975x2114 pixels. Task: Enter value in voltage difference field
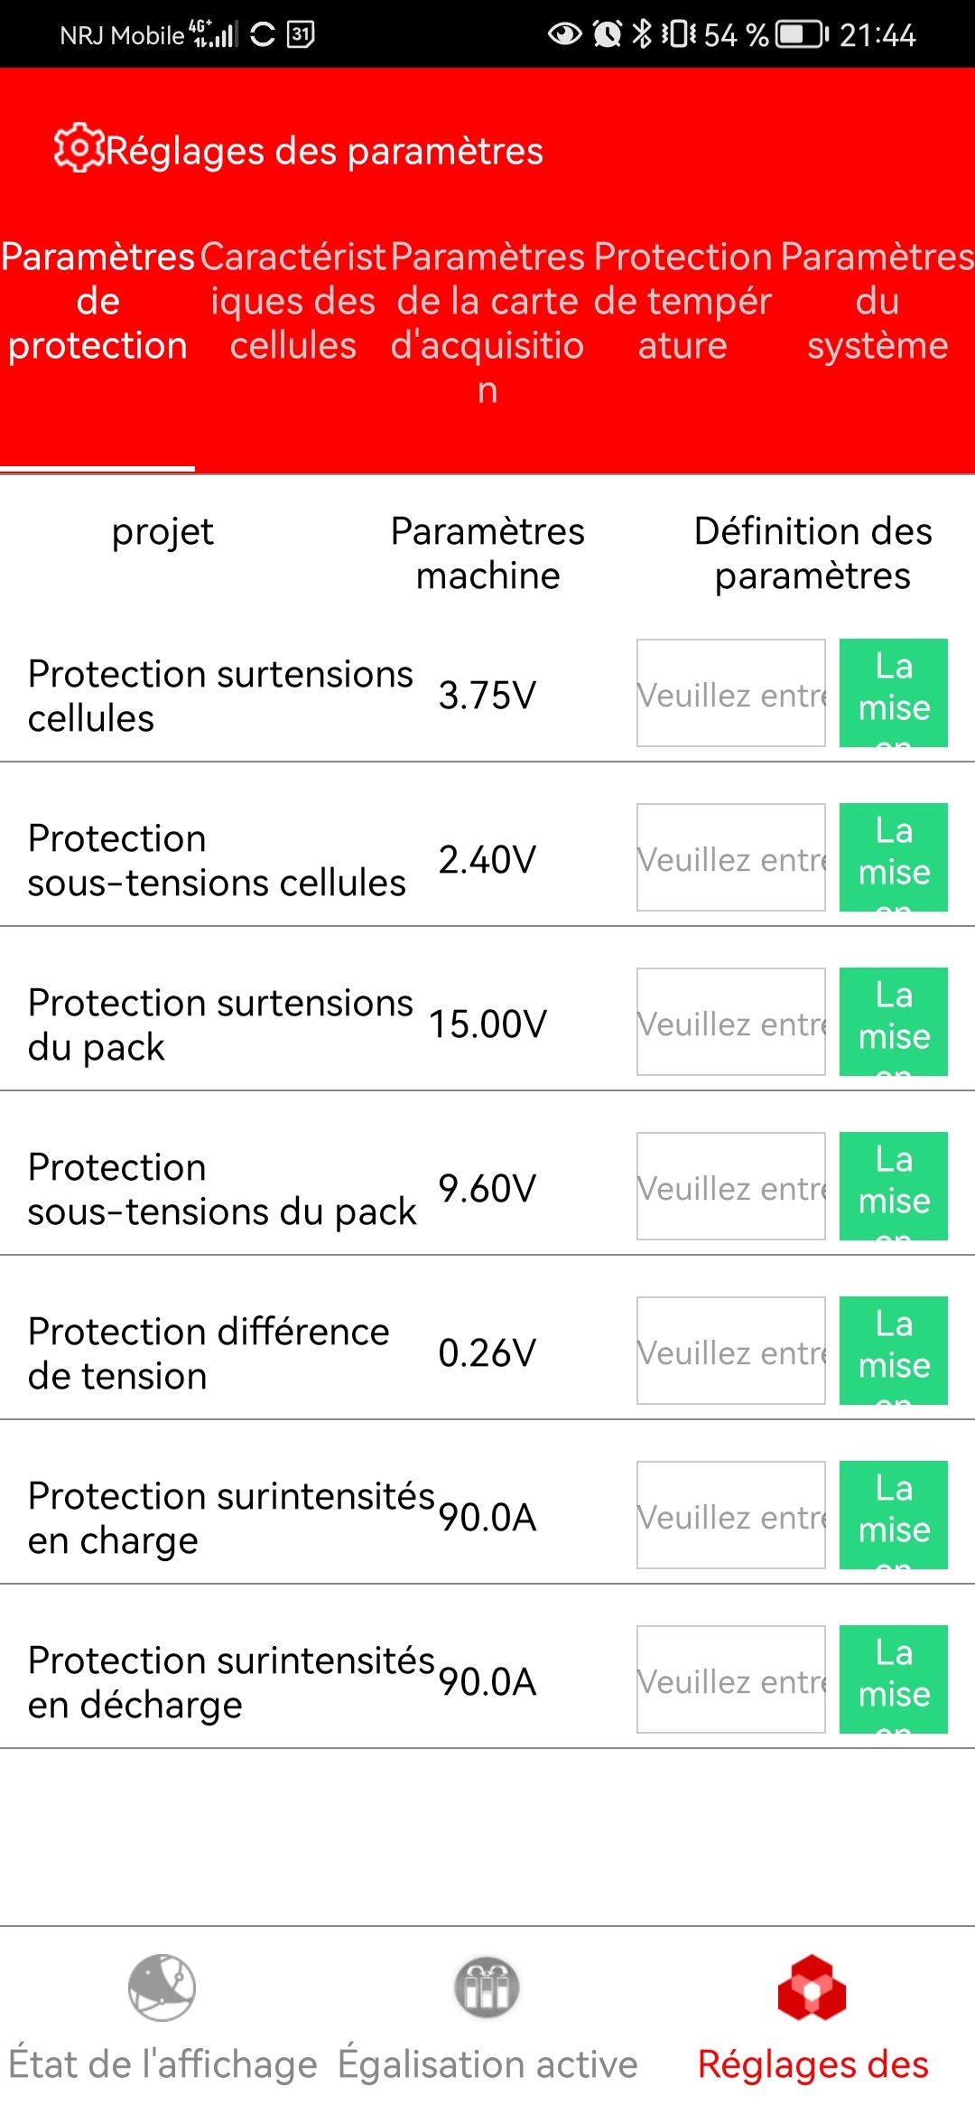click(x=730, y=1351)
